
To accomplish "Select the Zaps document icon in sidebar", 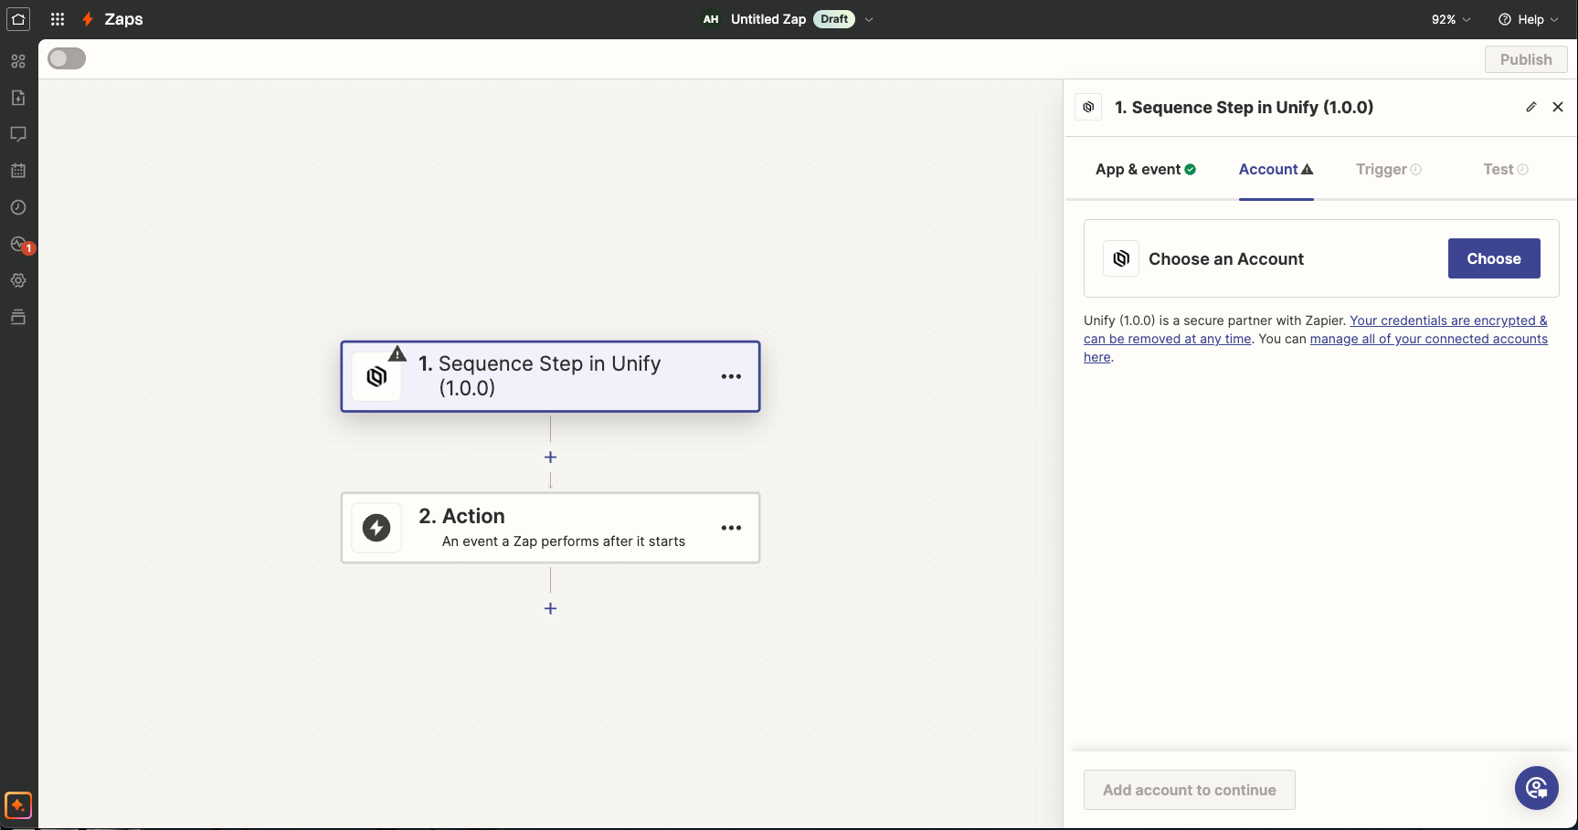I will point(18,98).
